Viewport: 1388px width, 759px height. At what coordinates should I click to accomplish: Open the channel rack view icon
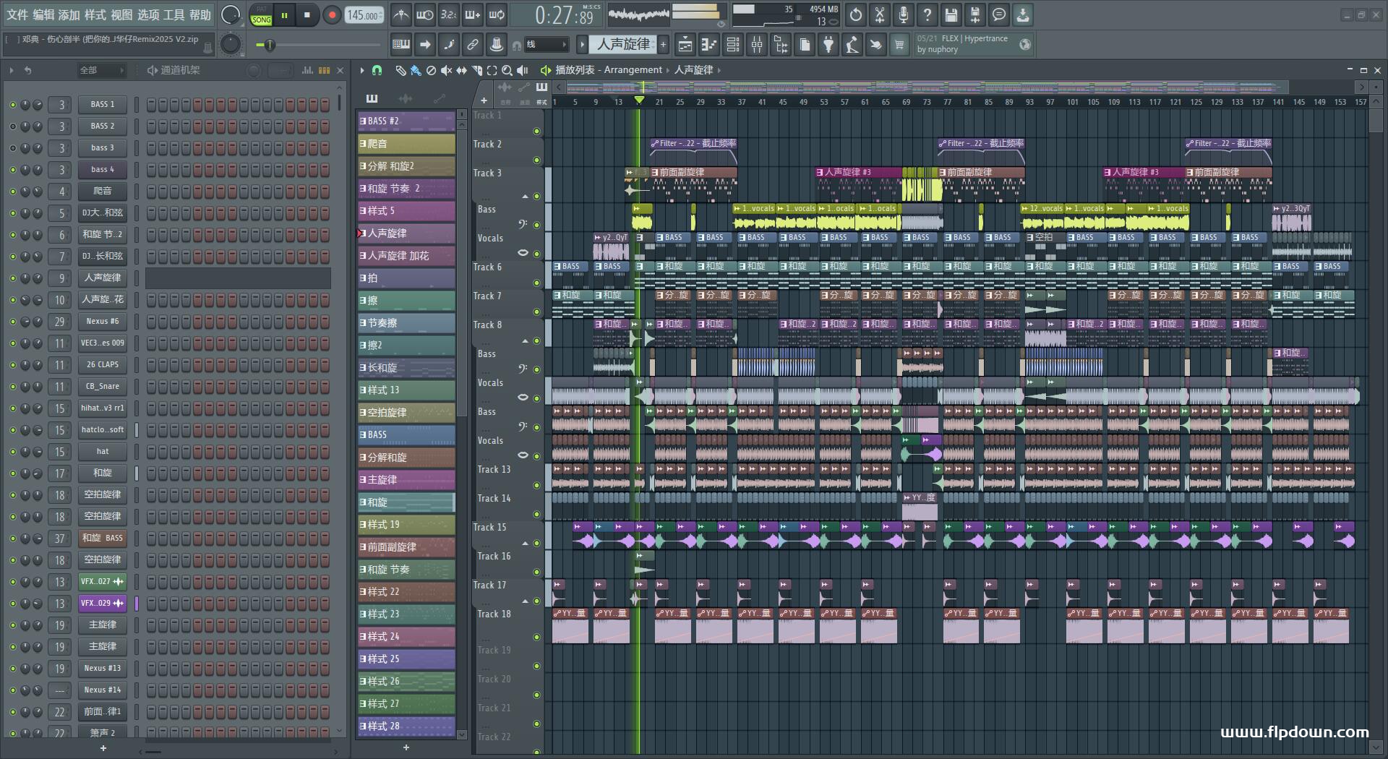coord(733,45)
